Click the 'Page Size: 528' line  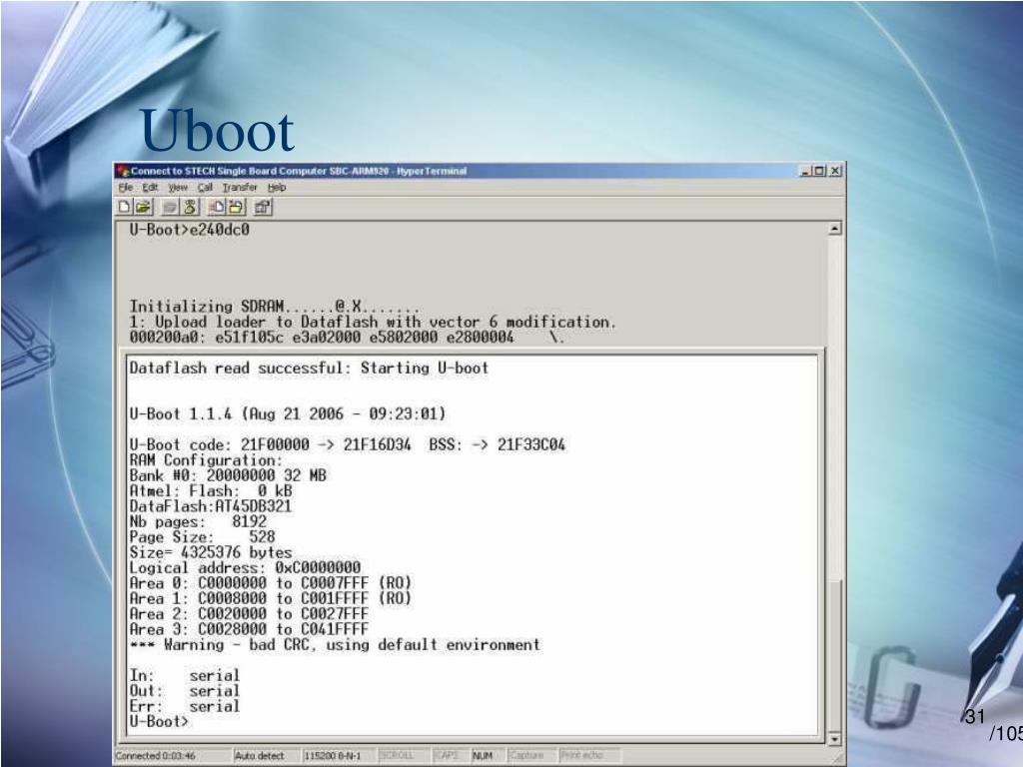tap(202, 536)
